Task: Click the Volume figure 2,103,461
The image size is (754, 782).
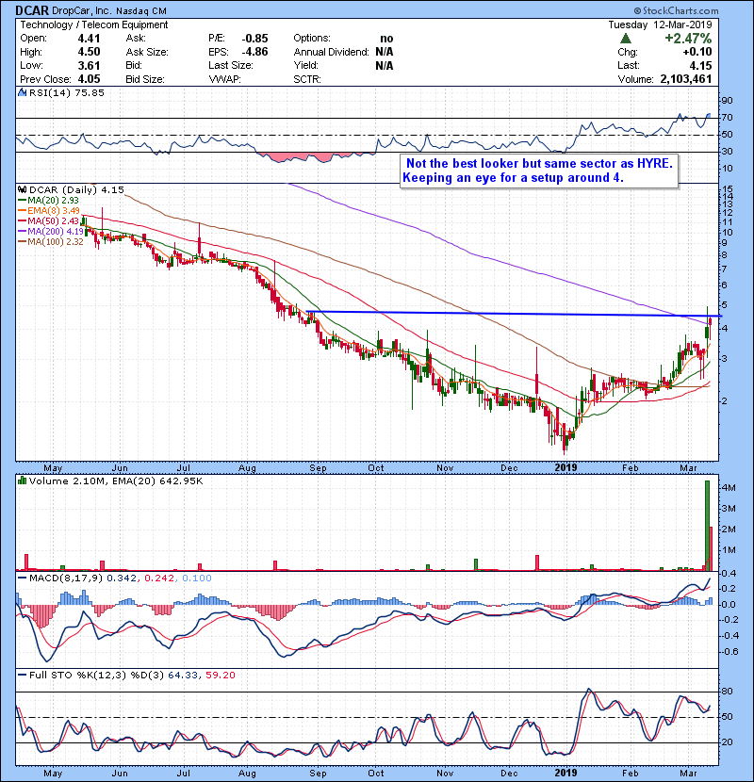Action: (x=685, y=79)
